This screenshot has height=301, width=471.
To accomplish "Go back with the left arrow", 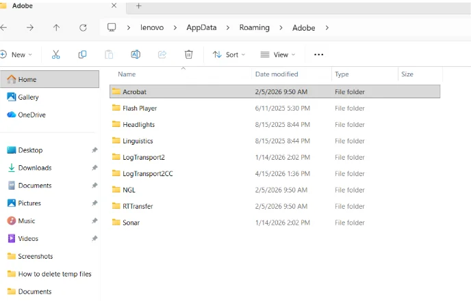I will 3,28.
